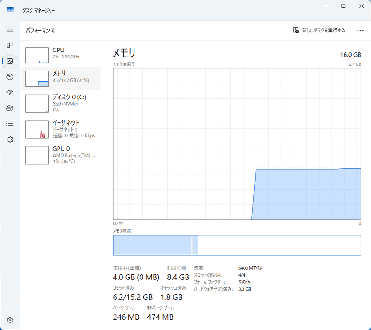
Task: Open Task Manager settings via the gear icon
Action: click(9, 320)
